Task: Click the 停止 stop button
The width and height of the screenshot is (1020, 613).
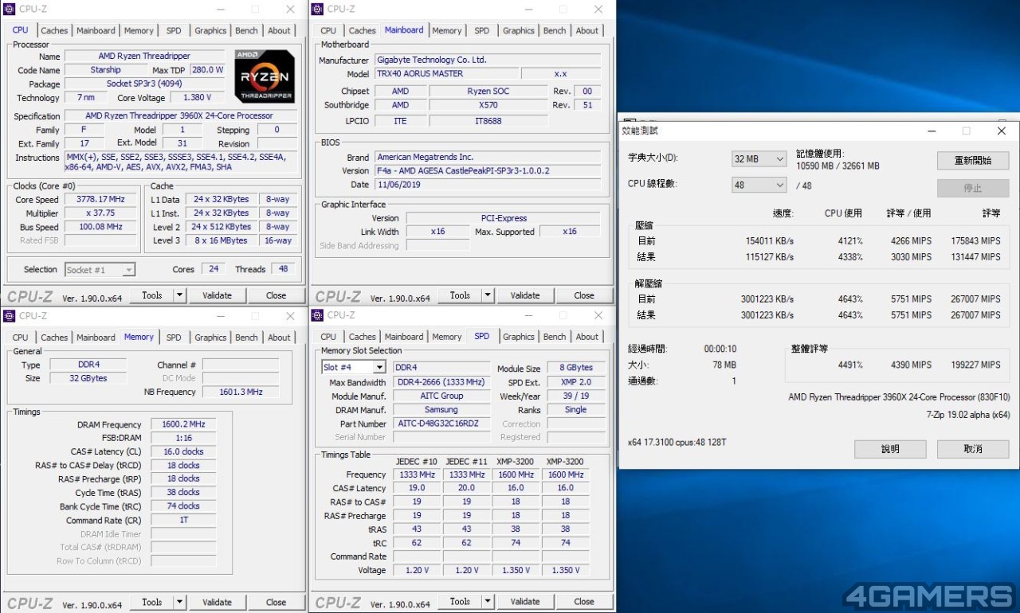Action: [973, 188]
